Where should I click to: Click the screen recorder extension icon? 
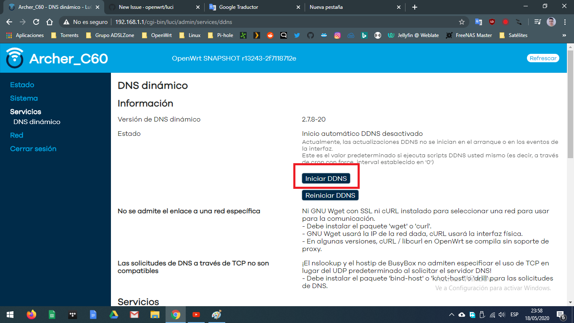pyautogui.click(x=506, y=22)
